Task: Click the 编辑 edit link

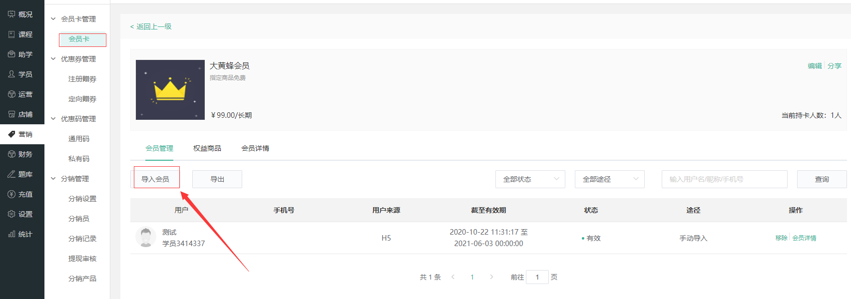Action: pos(815,66)
